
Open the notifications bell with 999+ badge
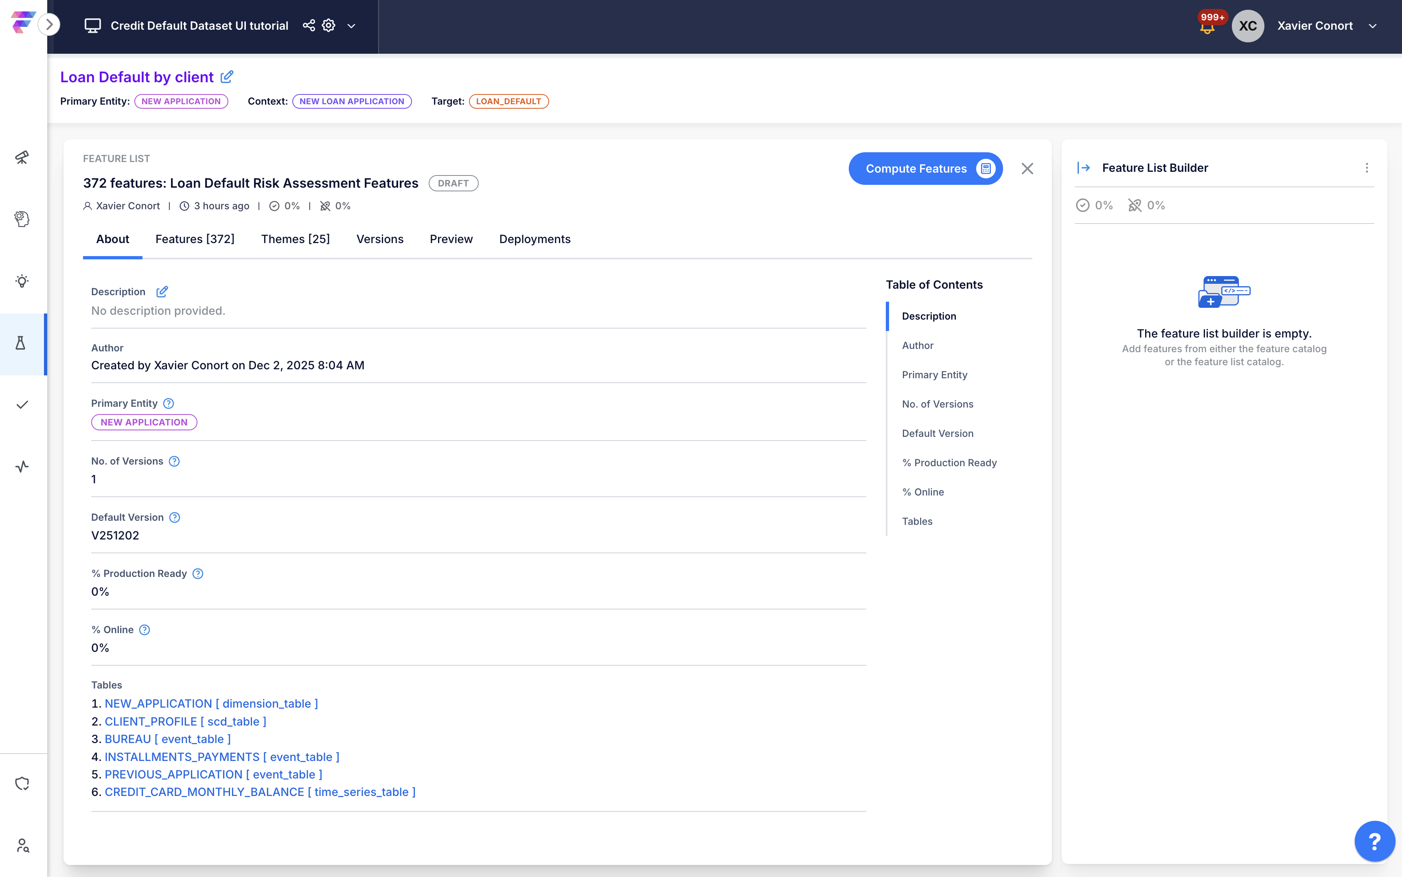[1207, 27]
